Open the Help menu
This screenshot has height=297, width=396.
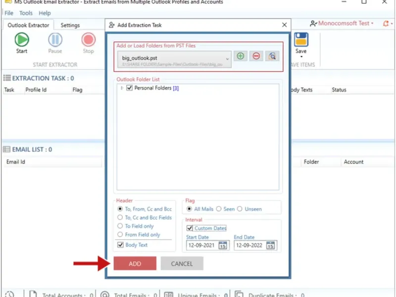(45, 13)
